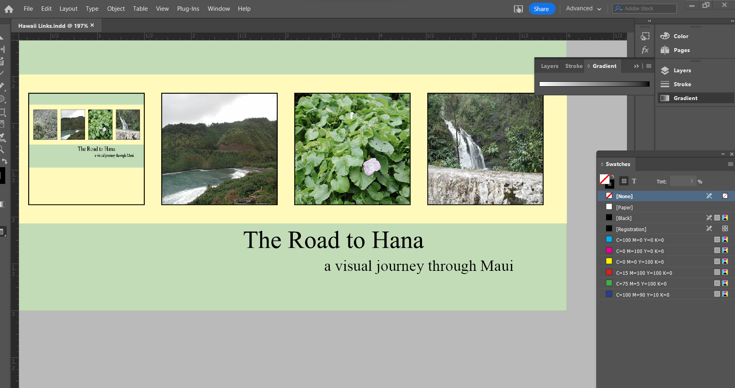Image resolution: width=735 pixels, height=388 pixels.
Task: Open Swatches panel hamburger menu
Action: pyautogui.click(x=730, y=164)
